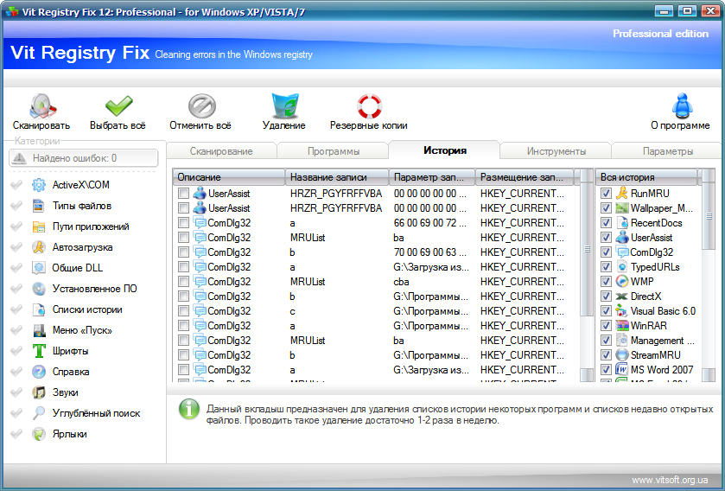The image size is (725, 491).
Task: Click the Выбрать всё green checkmark icon
Action: (x=118, y=106)
